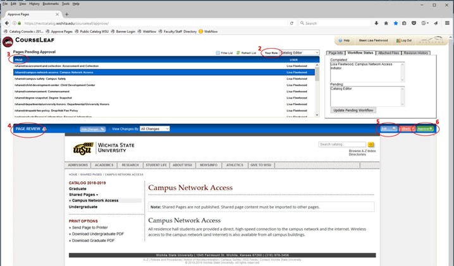Click the PAGE column header
The image size is (454, 266).
(19, 60)
